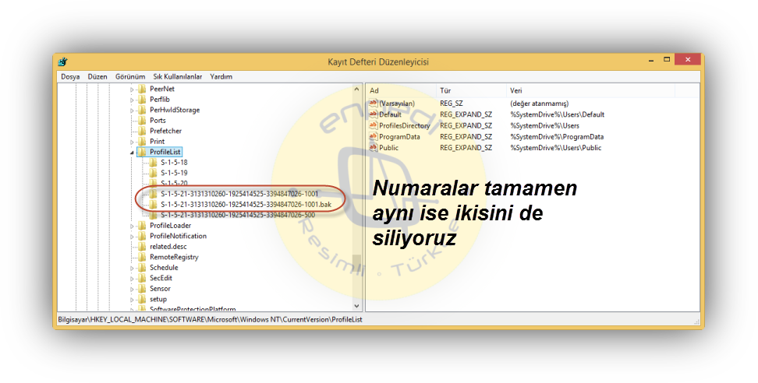Viewport: 758px width, 383px height.
Task: Open the Yardım menu
Action: 221,77
